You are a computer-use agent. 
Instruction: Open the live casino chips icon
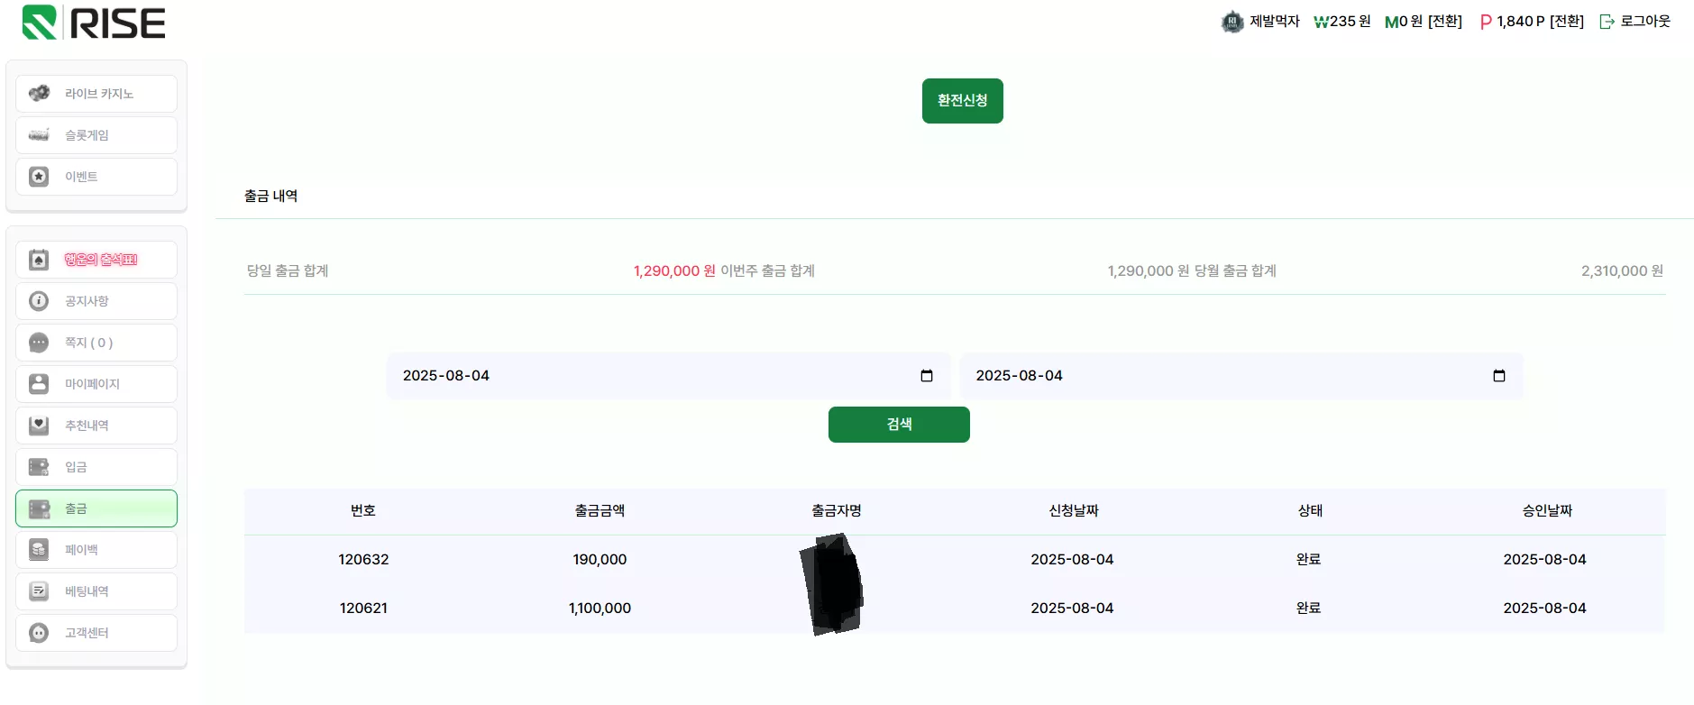coord(39,93)
